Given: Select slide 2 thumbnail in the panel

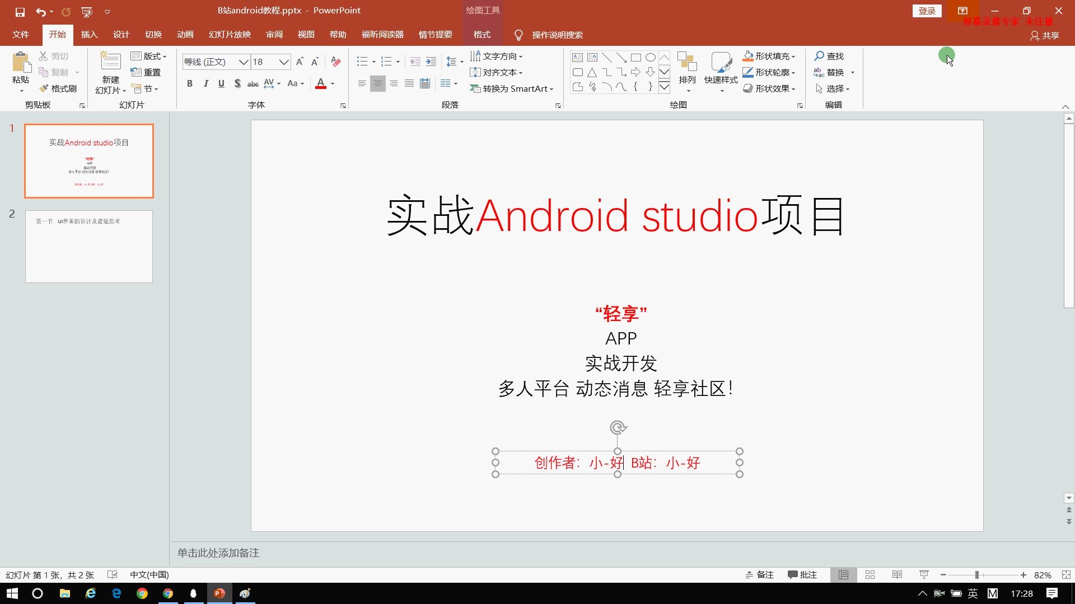Looking at the screenshot, I should [89, 247].
